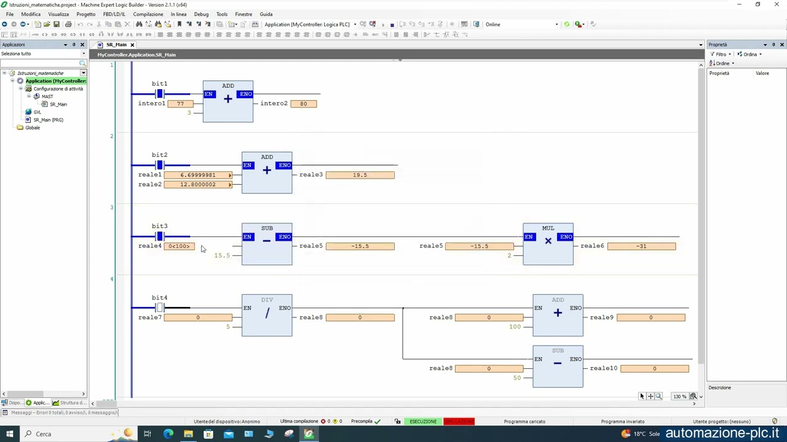Select GVL in the project tree

(37, 112)
